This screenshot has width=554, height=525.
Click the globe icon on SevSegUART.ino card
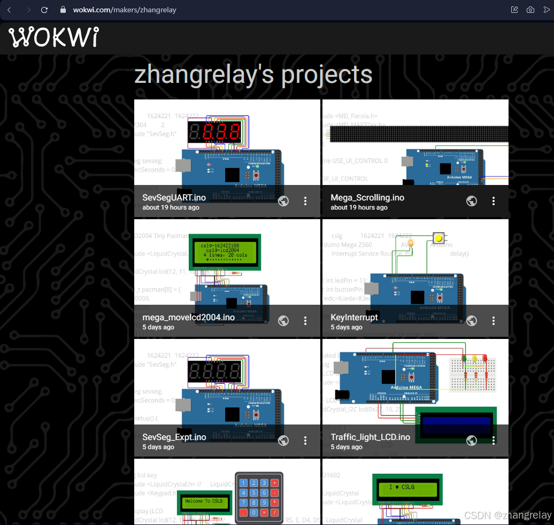pyautogui.click(x=283, y=201)
